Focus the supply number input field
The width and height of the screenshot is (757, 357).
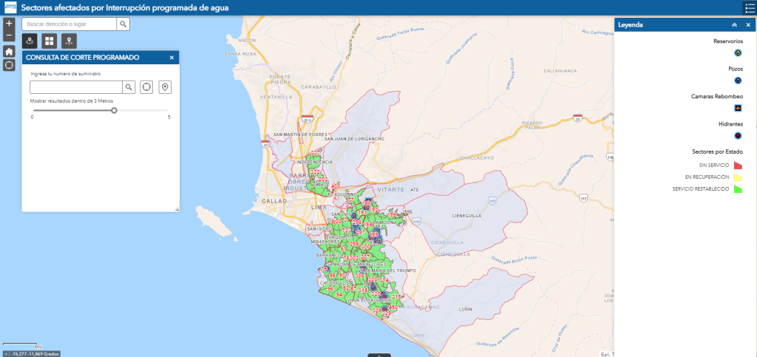click(75, 87)
